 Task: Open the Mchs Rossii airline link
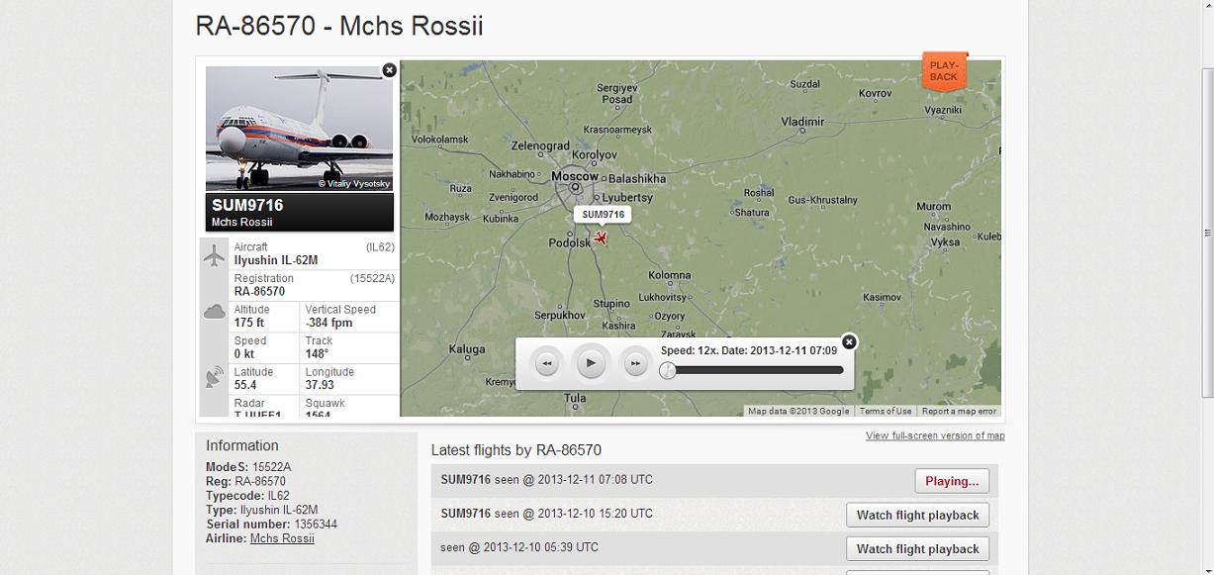(x=282, y=538)
